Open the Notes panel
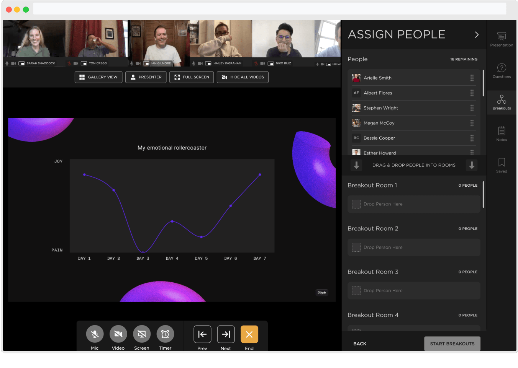The height and width of the screenshot is (368, 518). point(502,134)
